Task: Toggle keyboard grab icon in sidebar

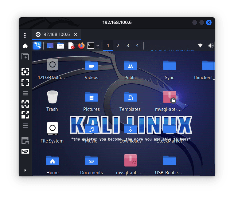Action: click(x=25, y=151)
